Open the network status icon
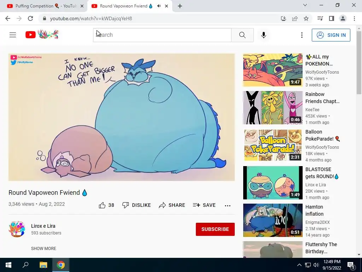Screen dimensions: 362x272 308,265
